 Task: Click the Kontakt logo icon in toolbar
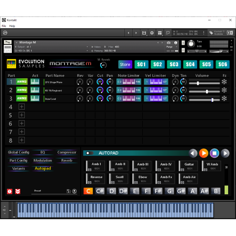pyautogui.click(x=5, y=33)
